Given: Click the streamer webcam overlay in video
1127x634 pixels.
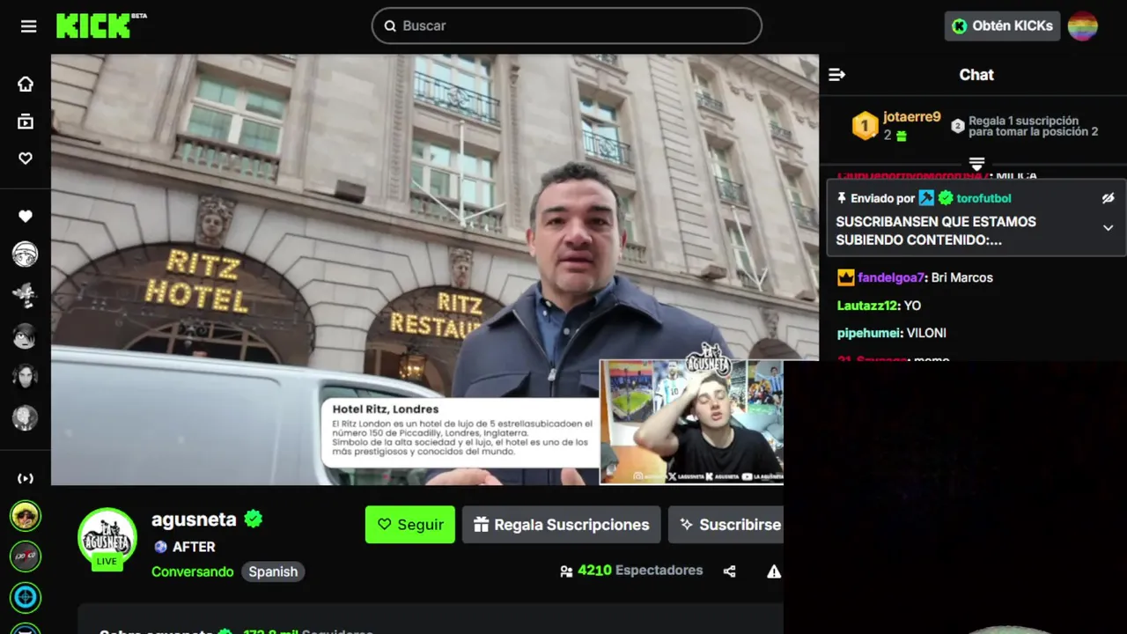Looking at the screenshot, I should coord(691,423).
